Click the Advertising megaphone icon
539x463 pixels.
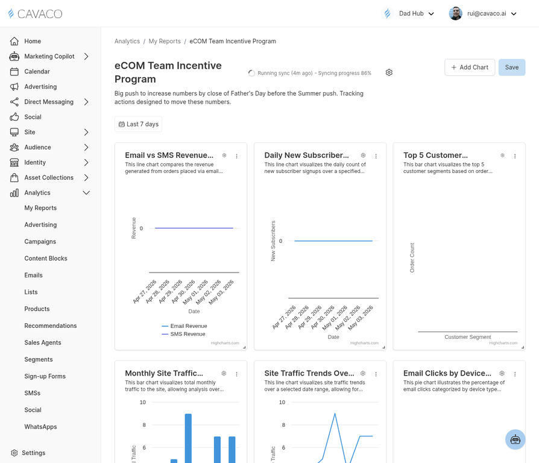14,87
